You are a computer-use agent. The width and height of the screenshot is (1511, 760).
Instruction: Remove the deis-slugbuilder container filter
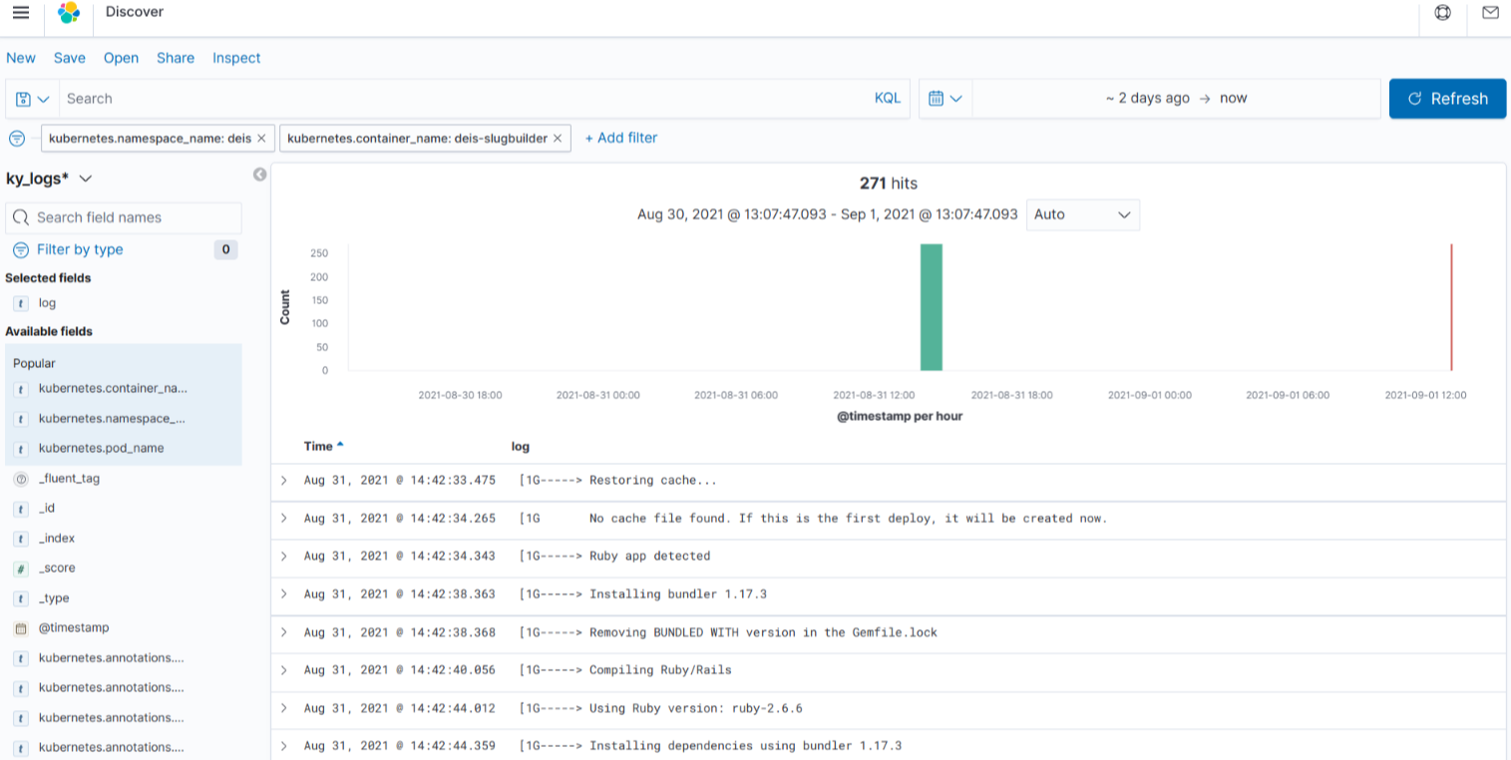pyautogui.click(x=558, y=139)
